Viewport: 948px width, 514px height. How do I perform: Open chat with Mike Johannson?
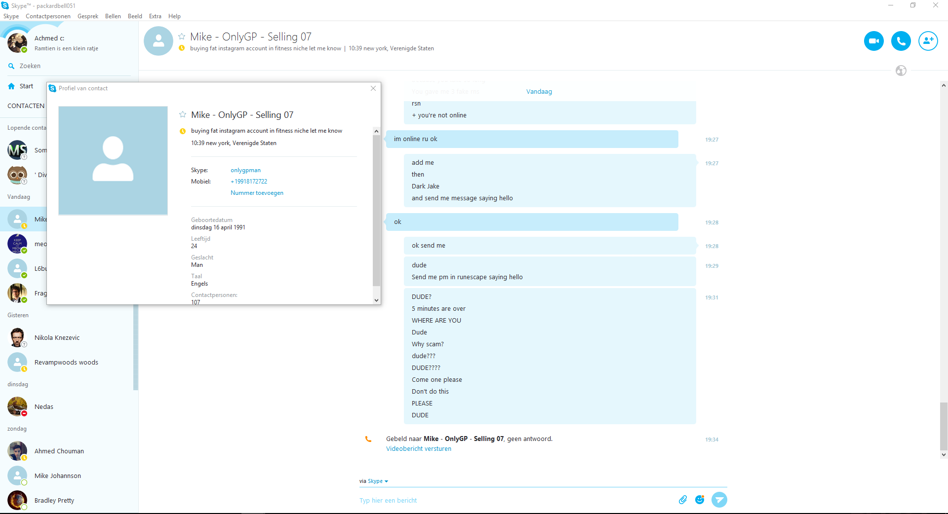pyautogui.click(x=69, y=476)
